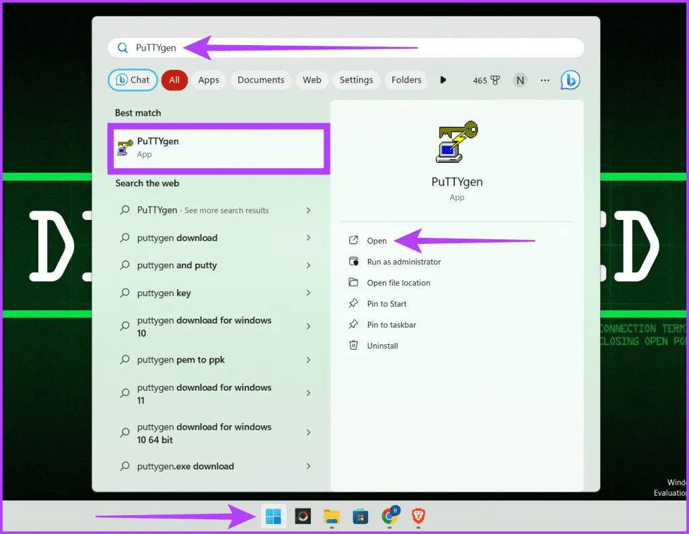Launch Microsoft Store from the taskbar
Image resolution: width=689 pixels, height=534 pixels.
pos(361,516)
